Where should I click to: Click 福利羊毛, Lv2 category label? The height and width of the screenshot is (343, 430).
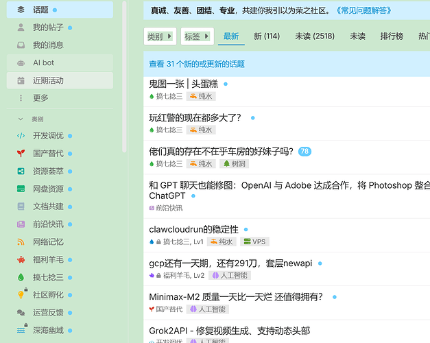177,276
